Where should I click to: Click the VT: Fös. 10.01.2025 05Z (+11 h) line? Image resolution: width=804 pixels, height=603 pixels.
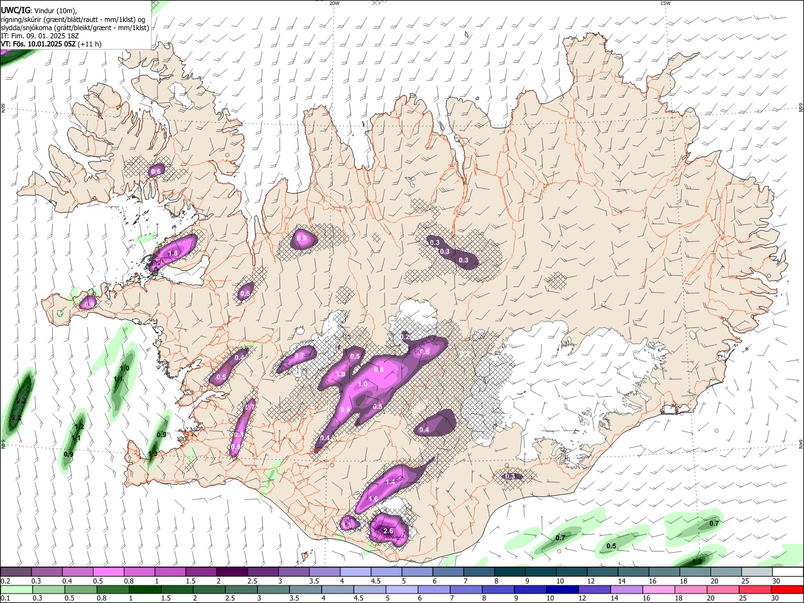click(51, 44)
